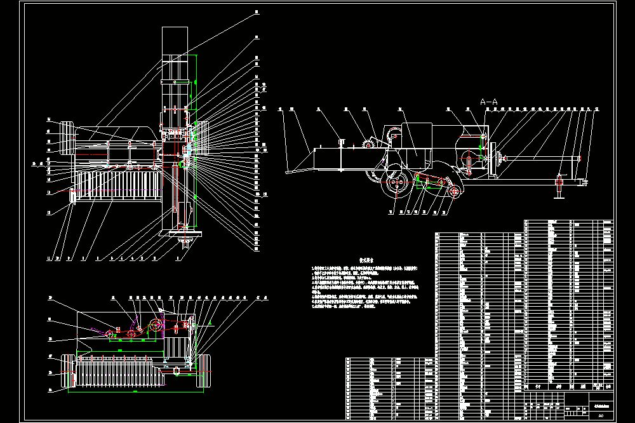The width and height of the screenshot is (635, 423).
Task: Select the pickup reel tines in bottom-left view
Action: 120,371
